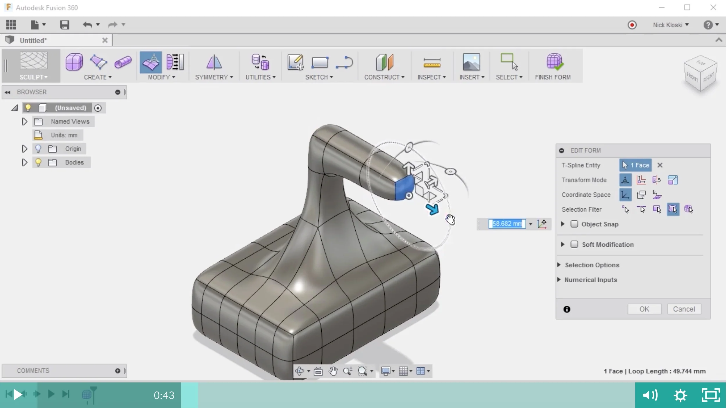Select the Create Box form icon

[x=74, y=62]
